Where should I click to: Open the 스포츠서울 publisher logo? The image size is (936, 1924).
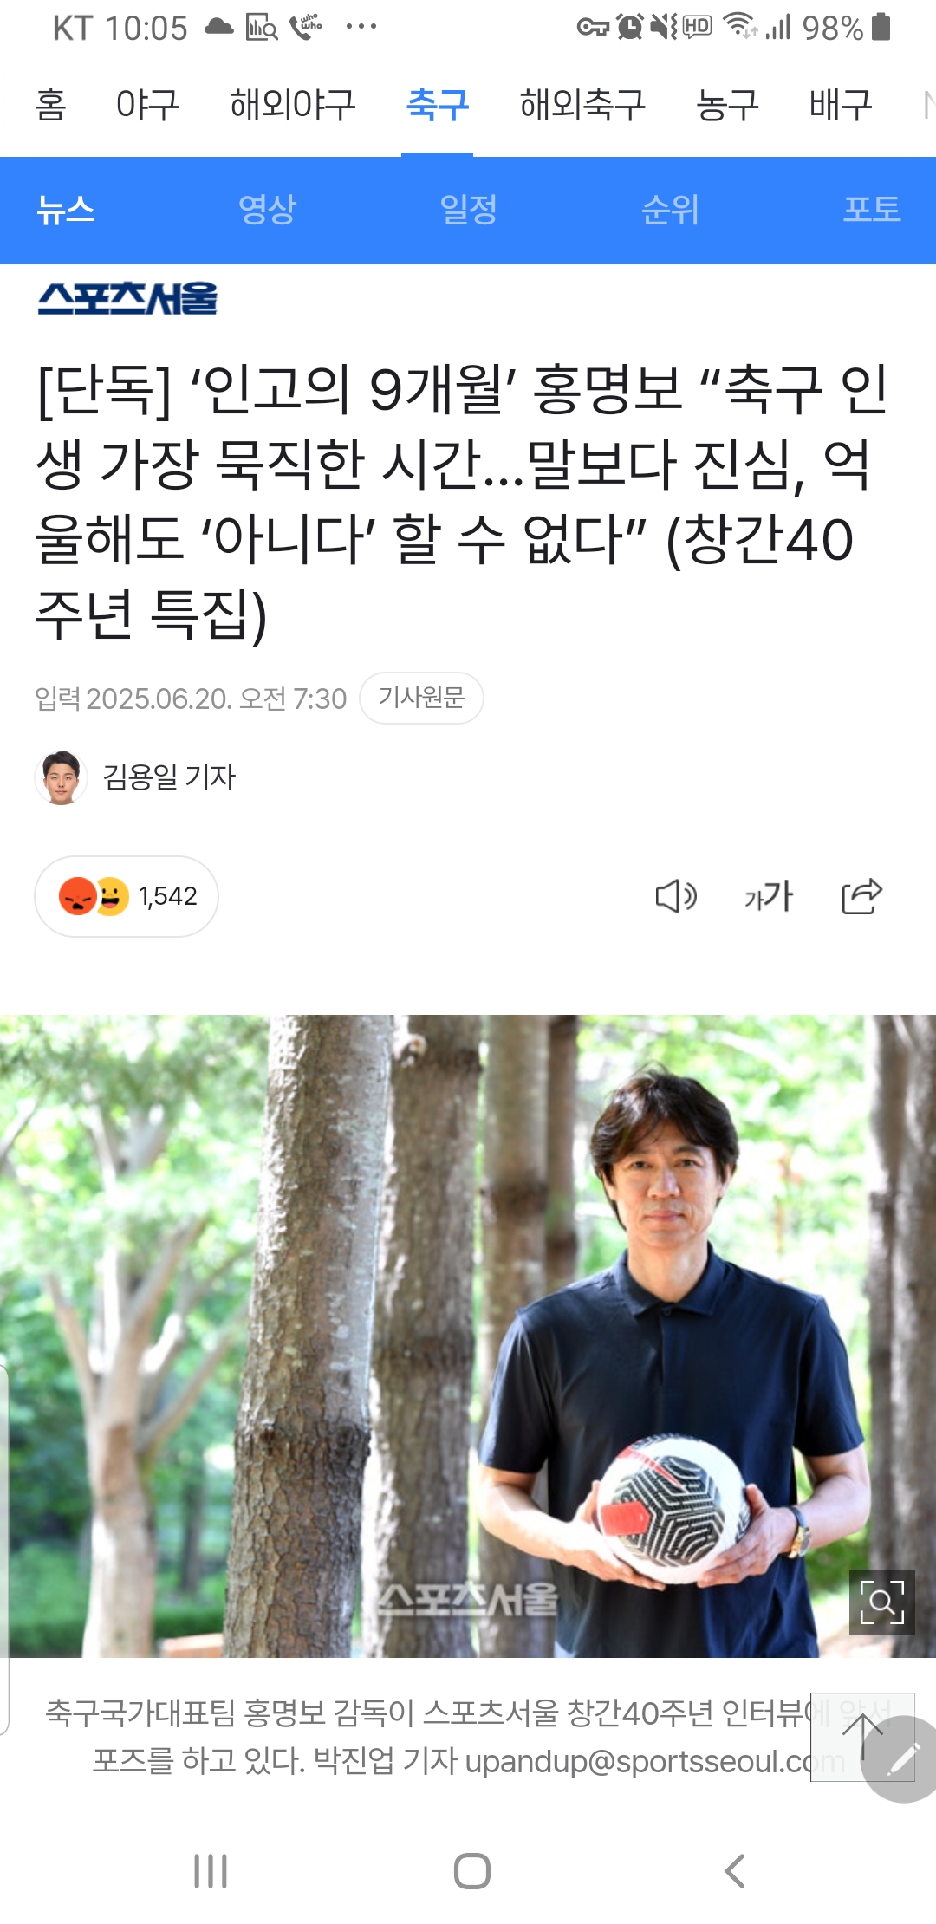127,298
